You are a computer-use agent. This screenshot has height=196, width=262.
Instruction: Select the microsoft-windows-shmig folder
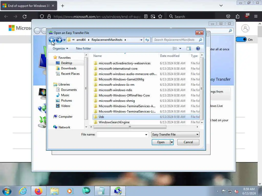117,101
